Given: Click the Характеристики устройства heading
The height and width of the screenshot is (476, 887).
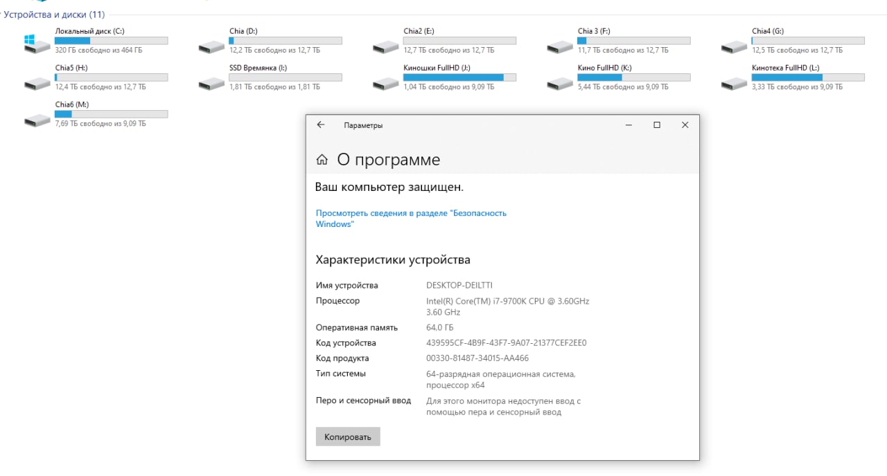Looking at the screenshot, I should pyautogui.click(x=393, y=260).
